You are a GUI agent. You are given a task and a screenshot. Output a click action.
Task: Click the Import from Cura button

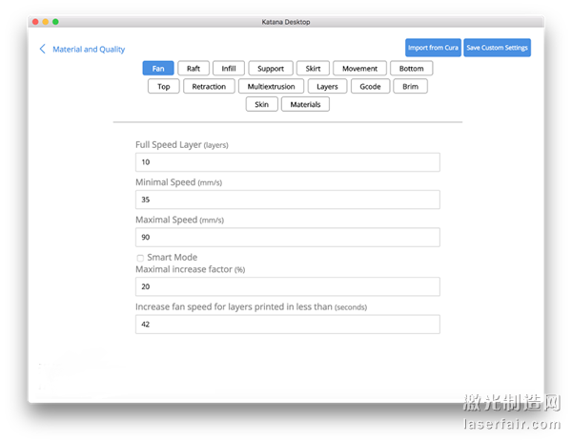coord(433,48)
